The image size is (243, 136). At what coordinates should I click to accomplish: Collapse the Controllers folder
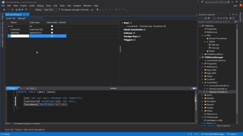click(202, 82)
